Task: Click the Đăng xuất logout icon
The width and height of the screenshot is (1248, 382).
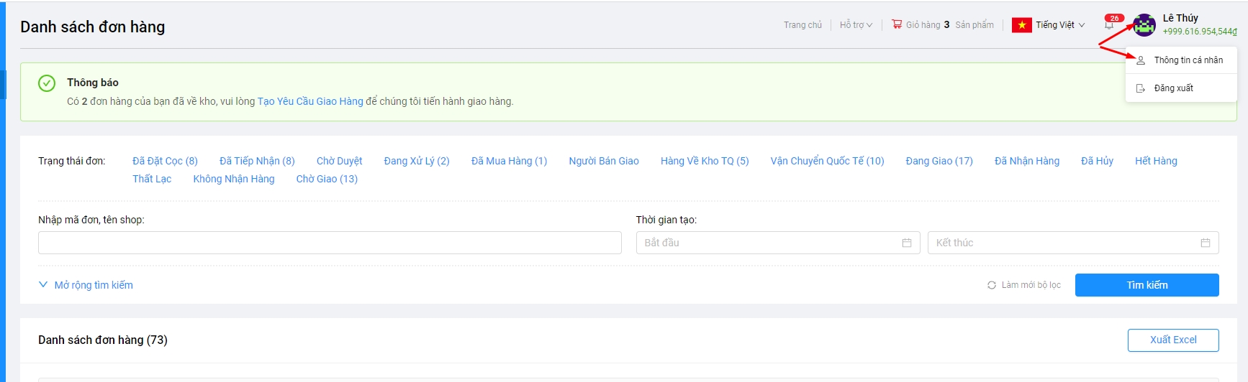Action: 1141,88
